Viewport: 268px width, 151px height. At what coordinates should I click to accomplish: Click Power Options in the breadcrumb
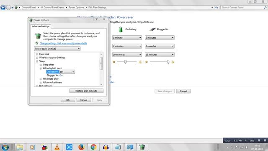coord(76,8)
